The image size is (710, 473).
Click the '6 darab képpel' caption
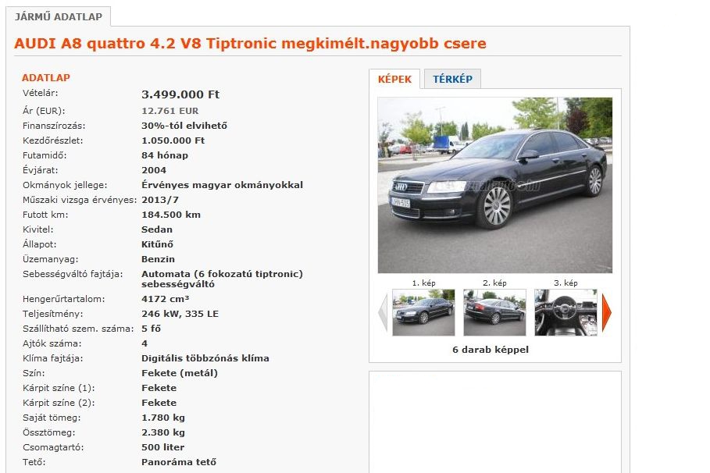(x=491, y=350)
